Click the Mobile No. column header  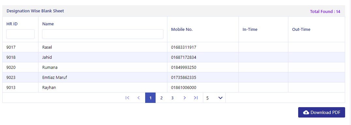click(182, 30)
